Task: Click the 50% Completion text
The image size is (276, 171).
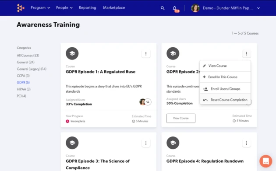Action: point(179,103)
